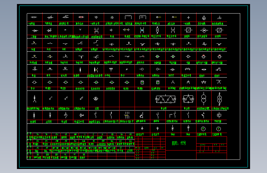Screen dimensions: 267x173
Task: Click the 保护接地 label text
Action: pyautogui.click(x=202, y=23)
